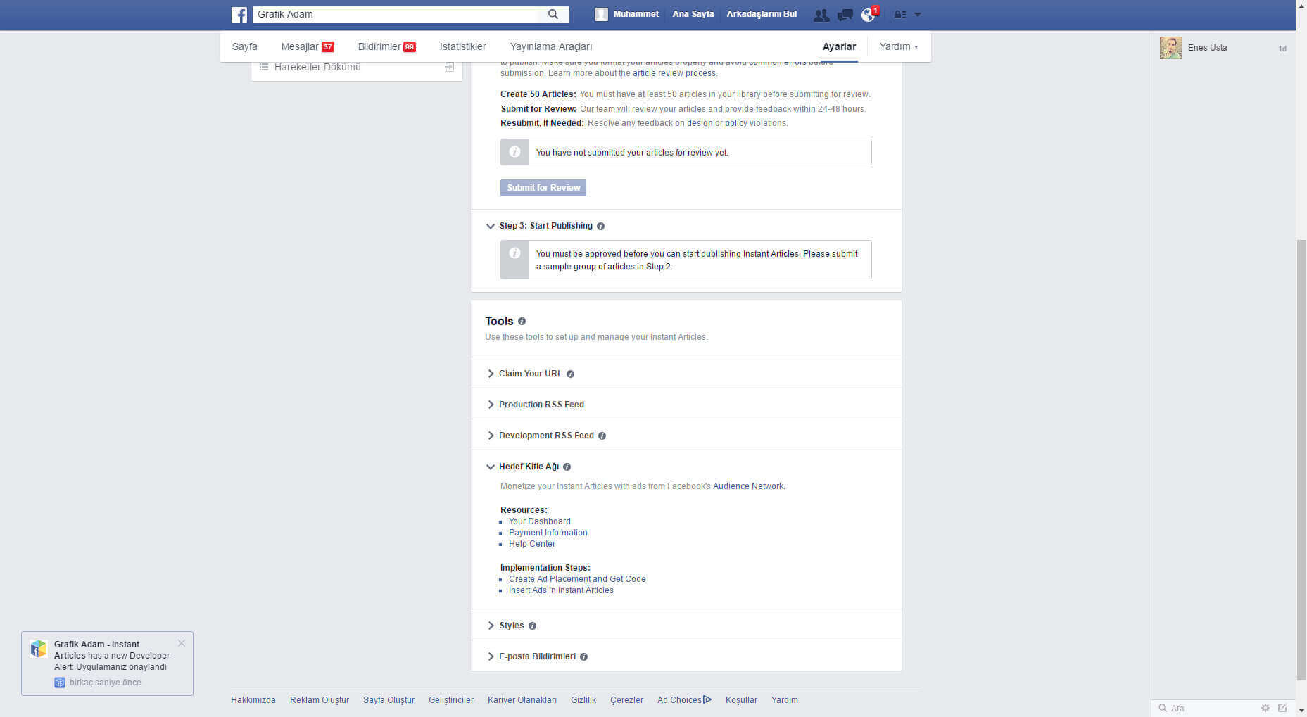
Task: Open the Help Center link
Action: pyautogui.click(x=532, y=544)
